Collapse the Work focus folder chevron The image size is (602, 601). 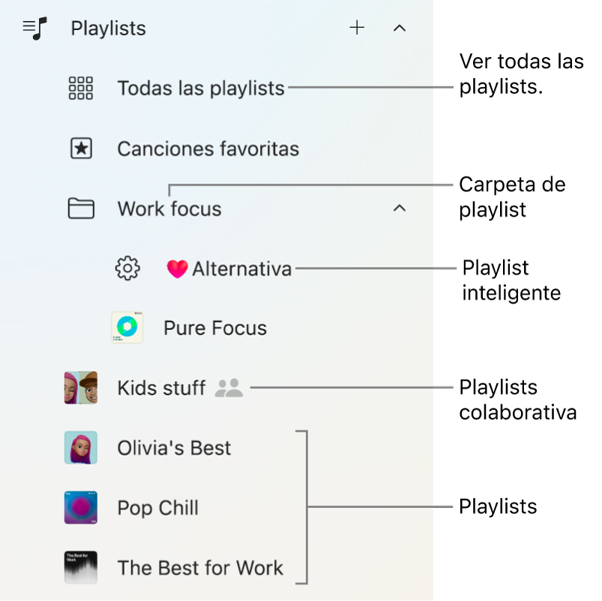[x=399, y=208]
